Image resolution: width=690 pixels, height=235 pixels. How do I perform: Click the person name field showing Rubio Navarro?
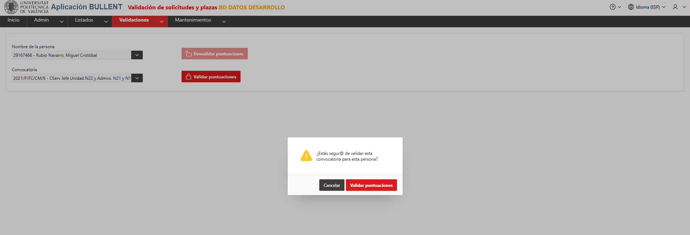point(72,55)
